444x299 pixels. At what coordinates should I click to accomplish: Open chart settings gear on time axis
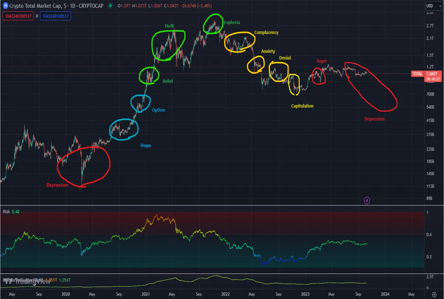(434, 295)
